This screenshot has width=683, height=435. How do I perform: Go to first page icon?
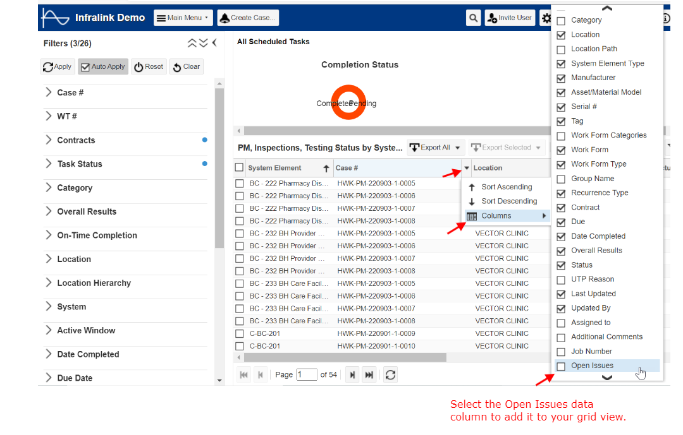click(244, 374)
